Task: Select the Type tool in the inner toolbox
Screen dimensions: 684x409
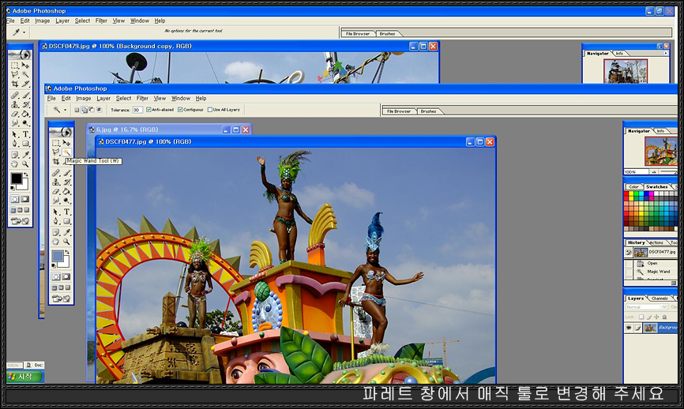Action: click(67, 212)
